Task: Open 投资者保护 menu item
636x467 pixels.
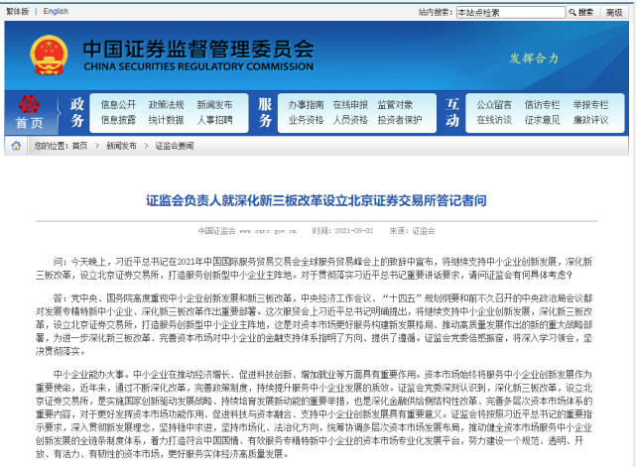Action: coord(400,120)
